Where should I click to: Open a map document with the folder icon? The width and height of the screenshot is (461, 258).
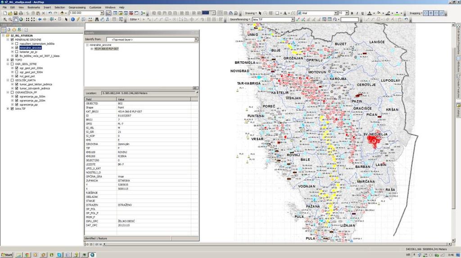click(10, 13)
